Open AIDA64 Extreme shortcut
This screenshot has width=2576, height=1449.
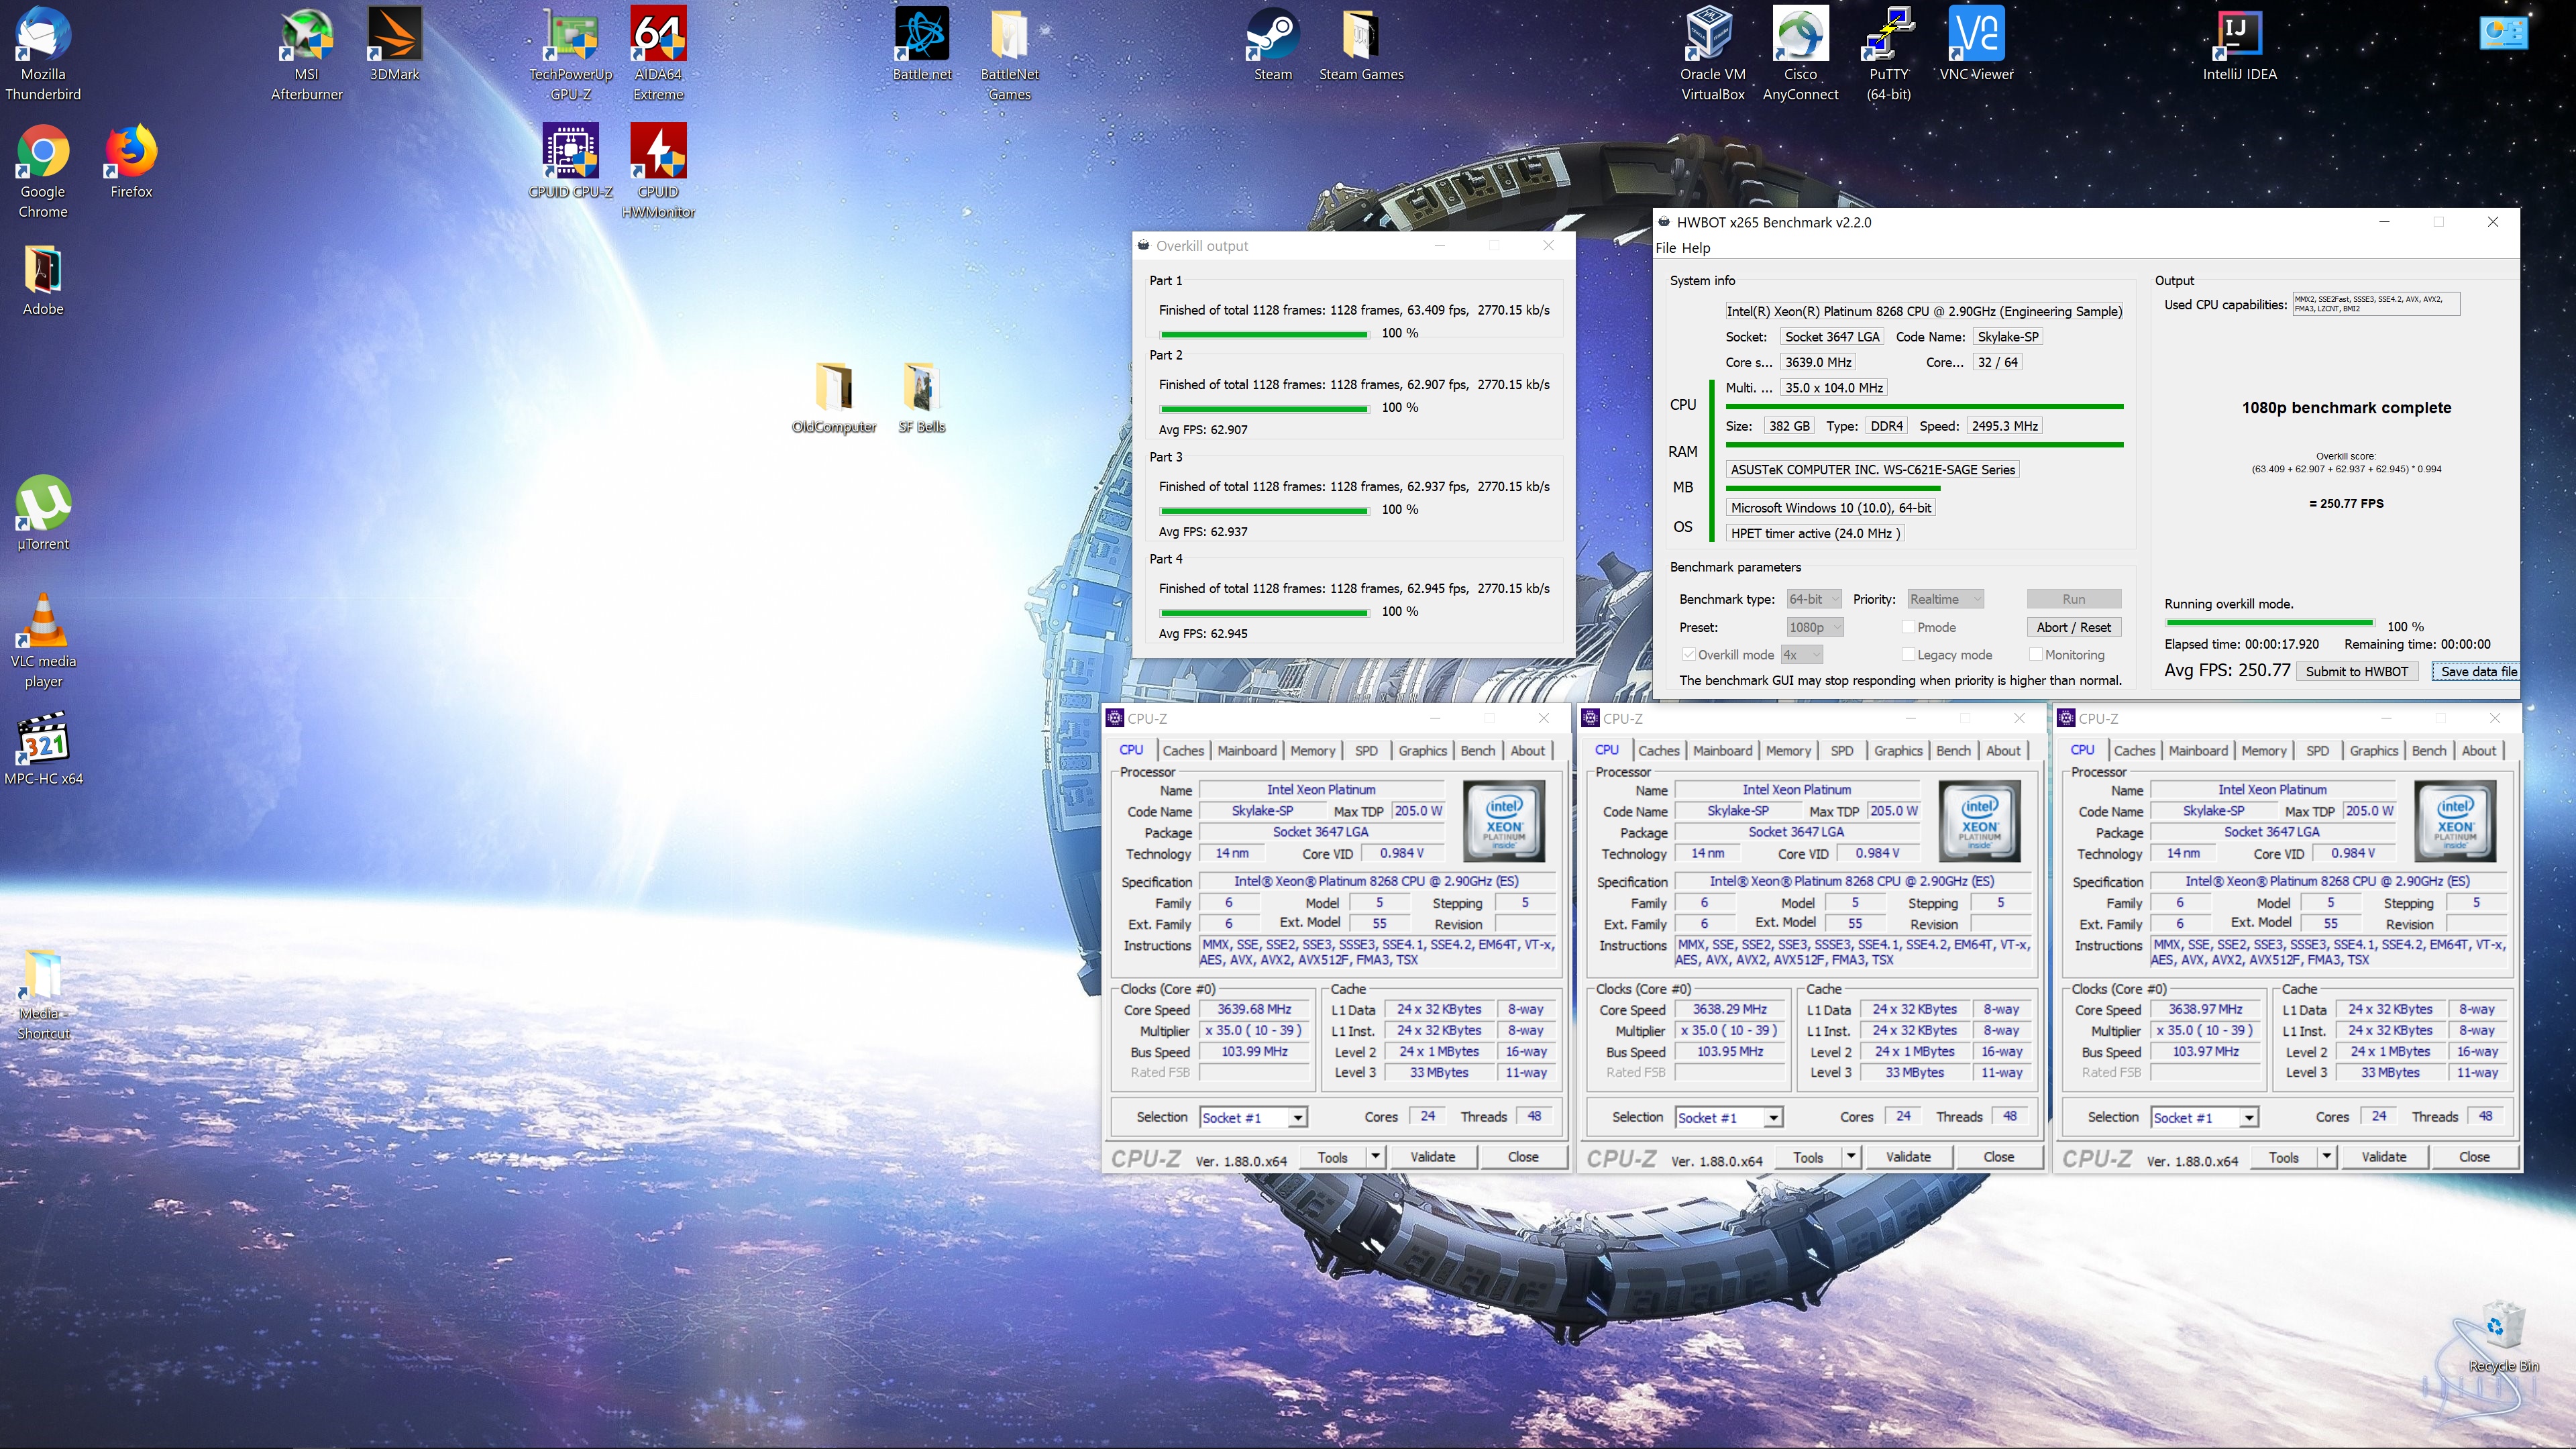[659, 53]
